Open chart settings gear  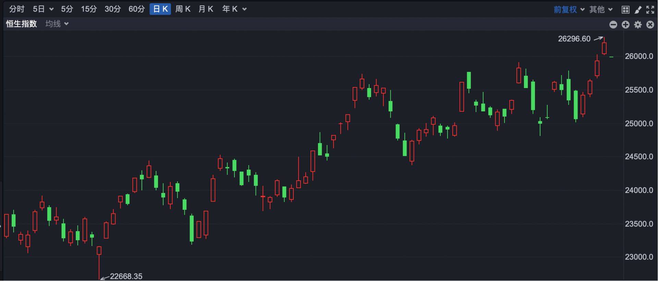click(638, 25)
